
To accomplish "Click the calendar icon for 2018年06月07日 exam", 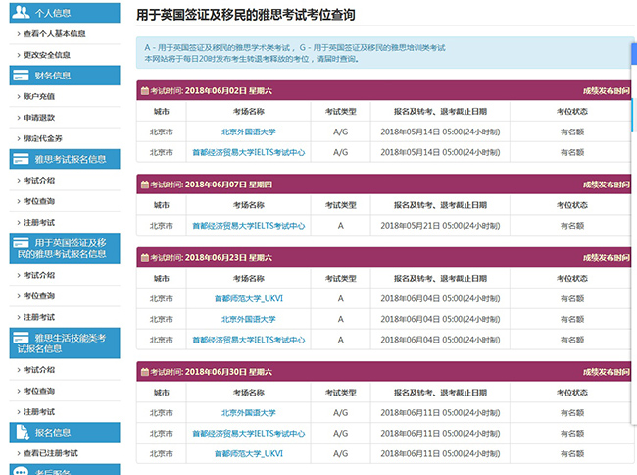I will point(145,185).
